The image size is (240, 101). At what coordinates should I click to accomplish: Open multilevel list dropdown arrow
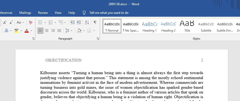coord(65,22)
